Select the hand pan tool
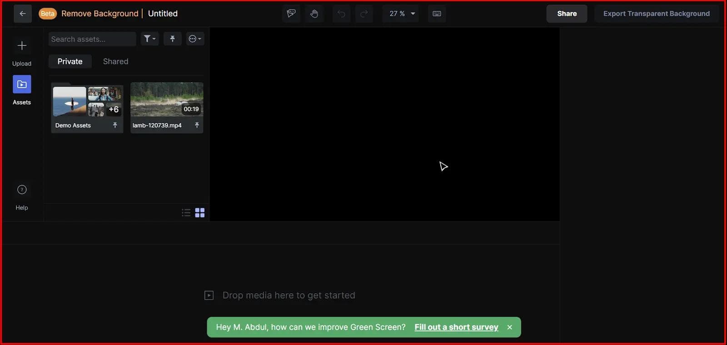The width and height of the screenshot is (727, 345). point(314,14)
